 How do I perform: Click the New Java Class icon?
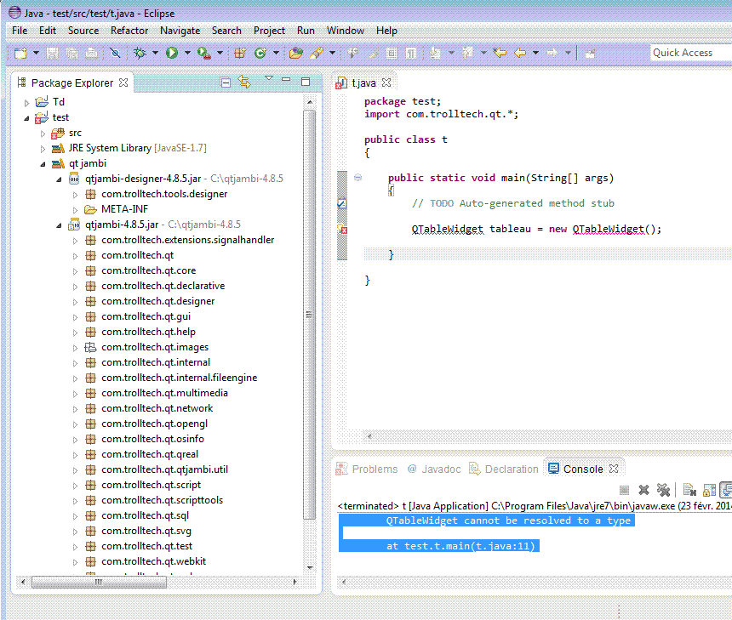click(260, 54)
